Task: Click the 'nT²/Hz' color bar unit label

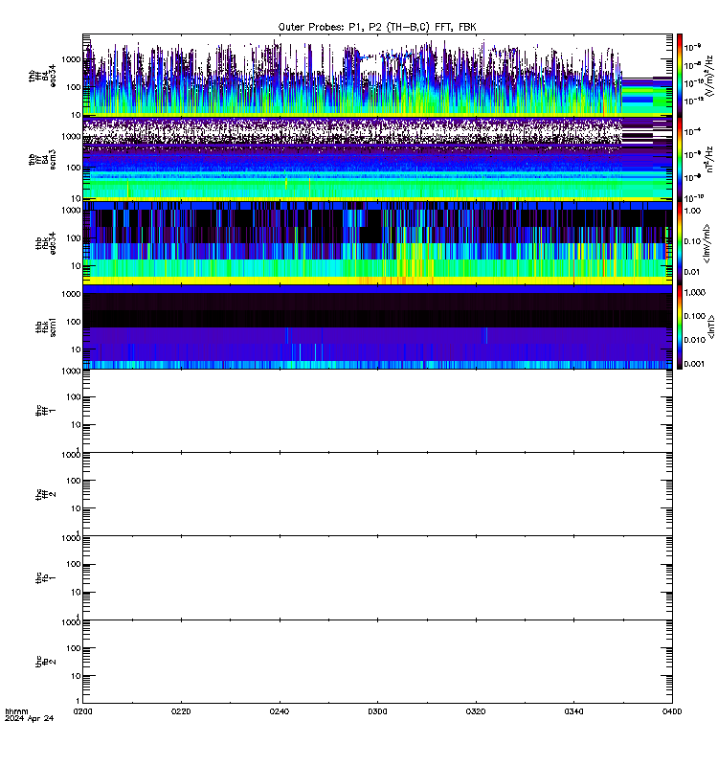Action: coord(708,159)
